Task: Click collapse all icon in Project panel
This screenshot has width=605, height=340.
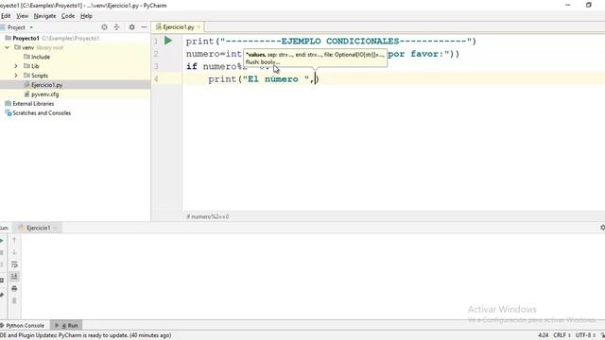Action: click(x=116, y=27)
